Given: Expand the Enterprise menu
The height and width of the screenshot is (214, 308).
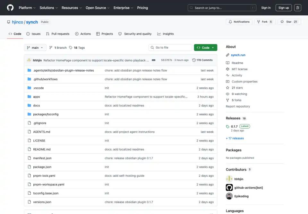Looking at the screenshot, I should point(123,8).
